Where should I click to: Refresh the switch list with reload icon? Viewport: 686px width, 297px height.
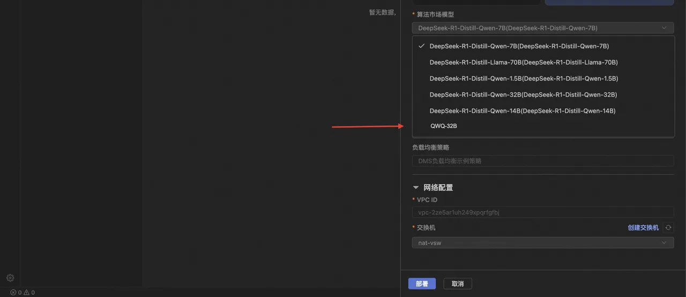pyautogui.click(x=668, y=227)
